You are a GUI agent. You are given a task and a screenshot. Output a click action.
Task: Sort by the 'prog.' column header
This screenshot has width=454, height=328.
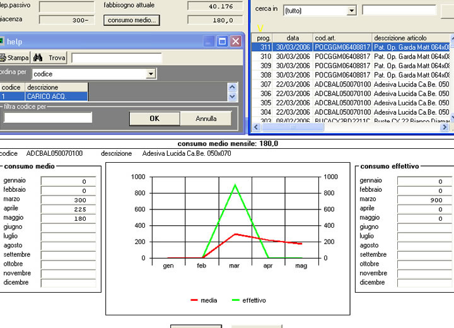pyautogui.click(x=264, y=38)
